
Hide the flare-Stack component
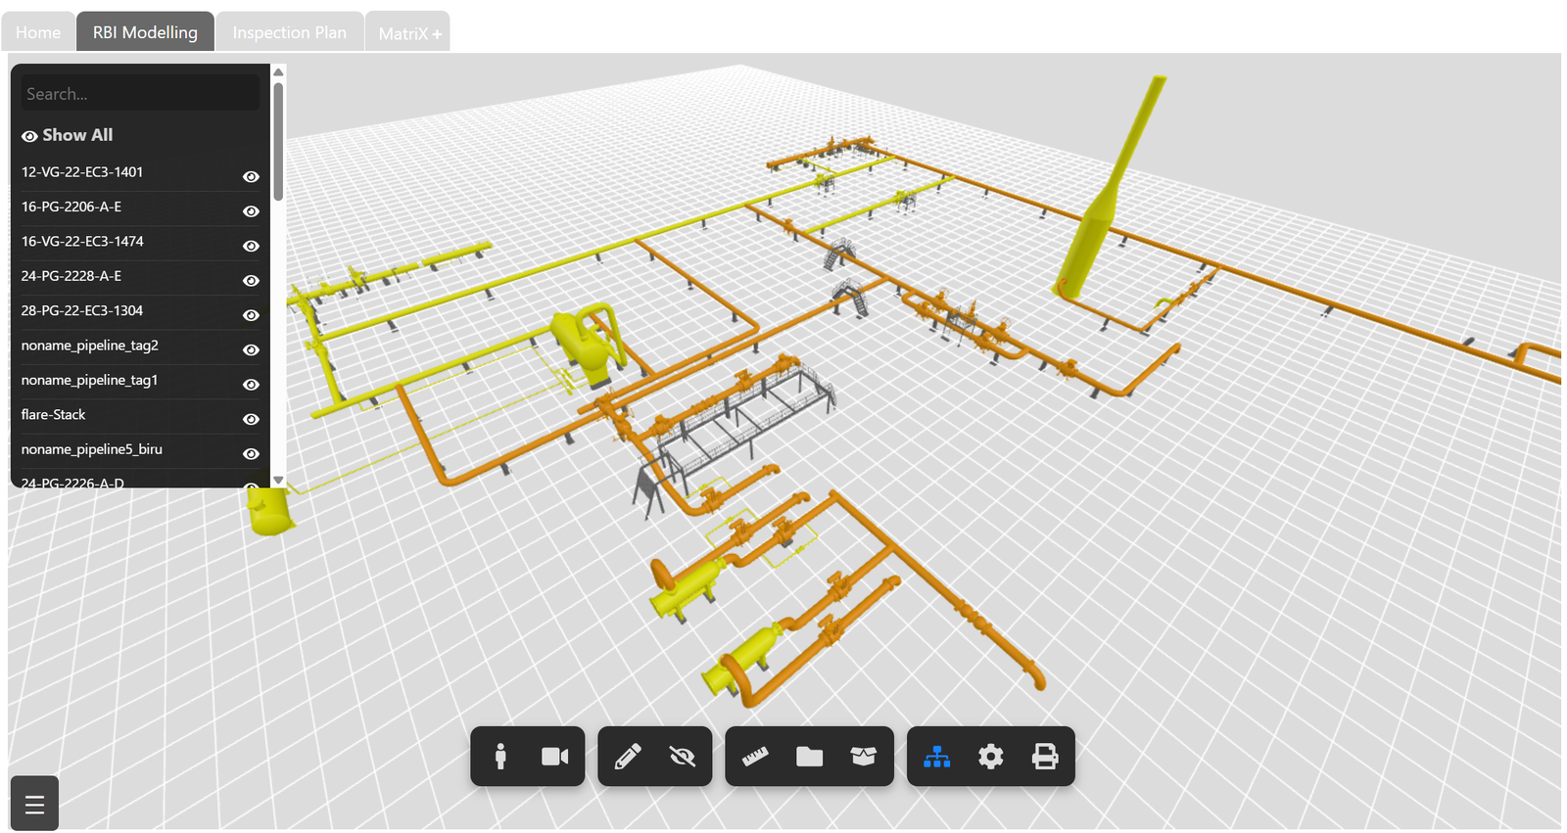(x=251, y=420)
